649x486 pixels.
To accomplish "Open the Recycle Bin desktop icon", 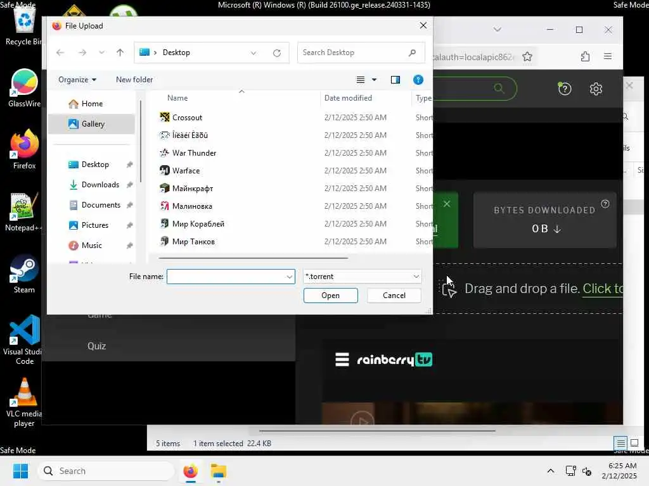I will point(23,27).
